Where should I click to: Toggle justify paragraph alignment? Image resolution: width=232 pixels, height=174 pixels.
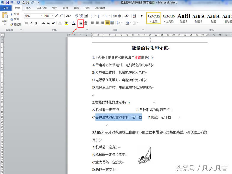107,23
